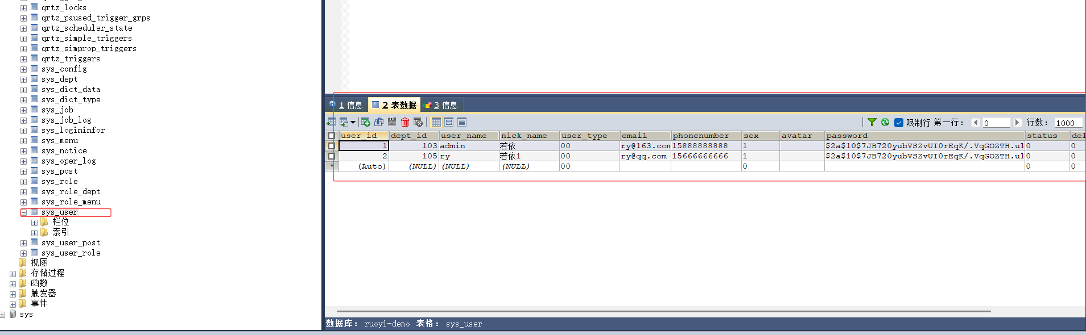Click the duplicate current row icon
Screen dimensions: 1086x335
(x=379, y=122)
